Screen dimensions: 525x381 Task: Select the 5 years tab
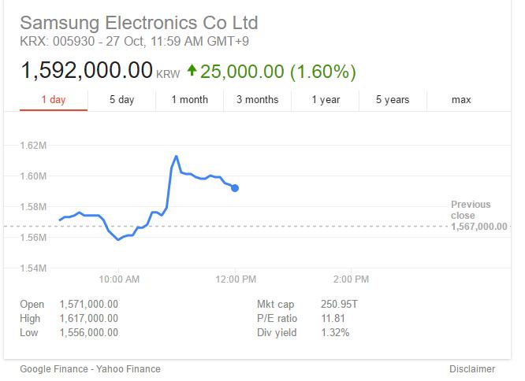point(393,100)
